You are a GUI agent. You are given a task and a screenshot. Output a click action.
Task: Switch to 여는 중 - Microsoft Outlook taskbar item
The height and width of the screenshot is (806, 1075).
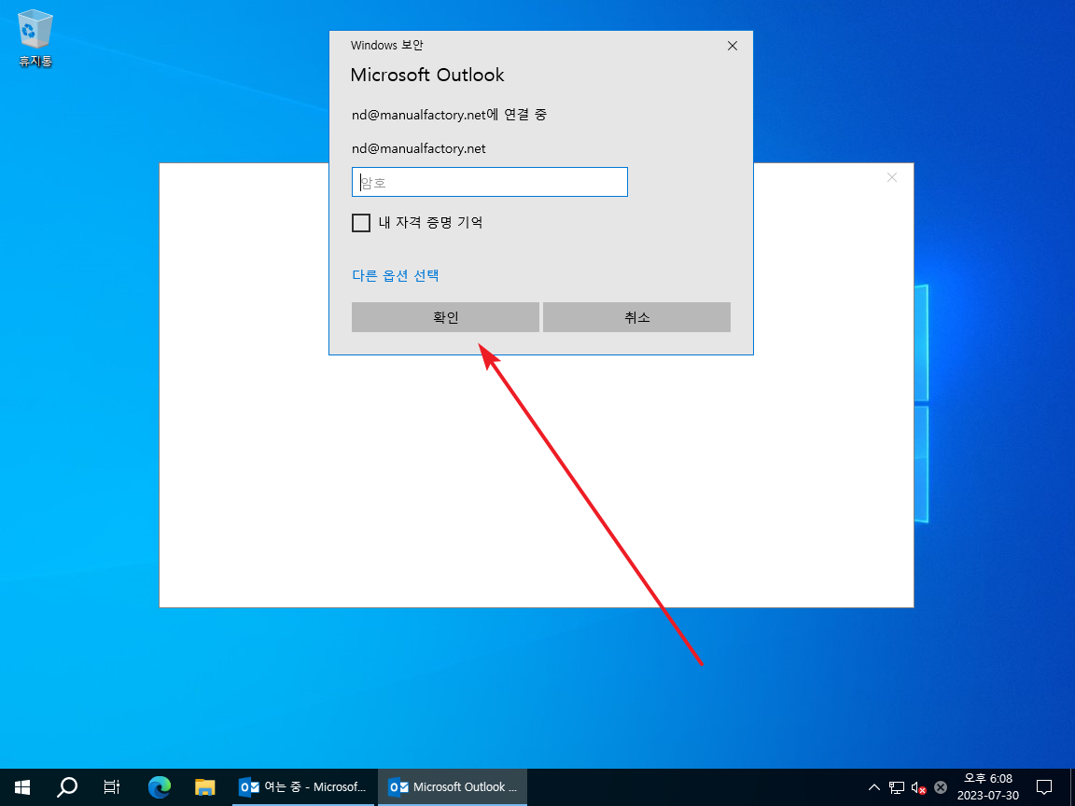pyautogui.click(x=303, y=786)
